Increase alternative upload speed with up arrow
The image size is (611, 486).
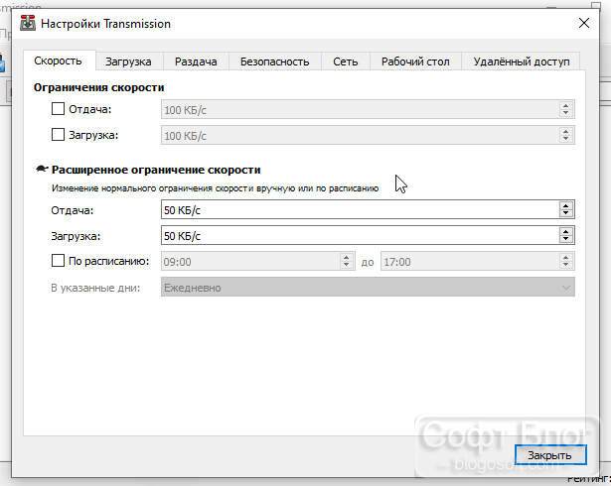point(566,205)
